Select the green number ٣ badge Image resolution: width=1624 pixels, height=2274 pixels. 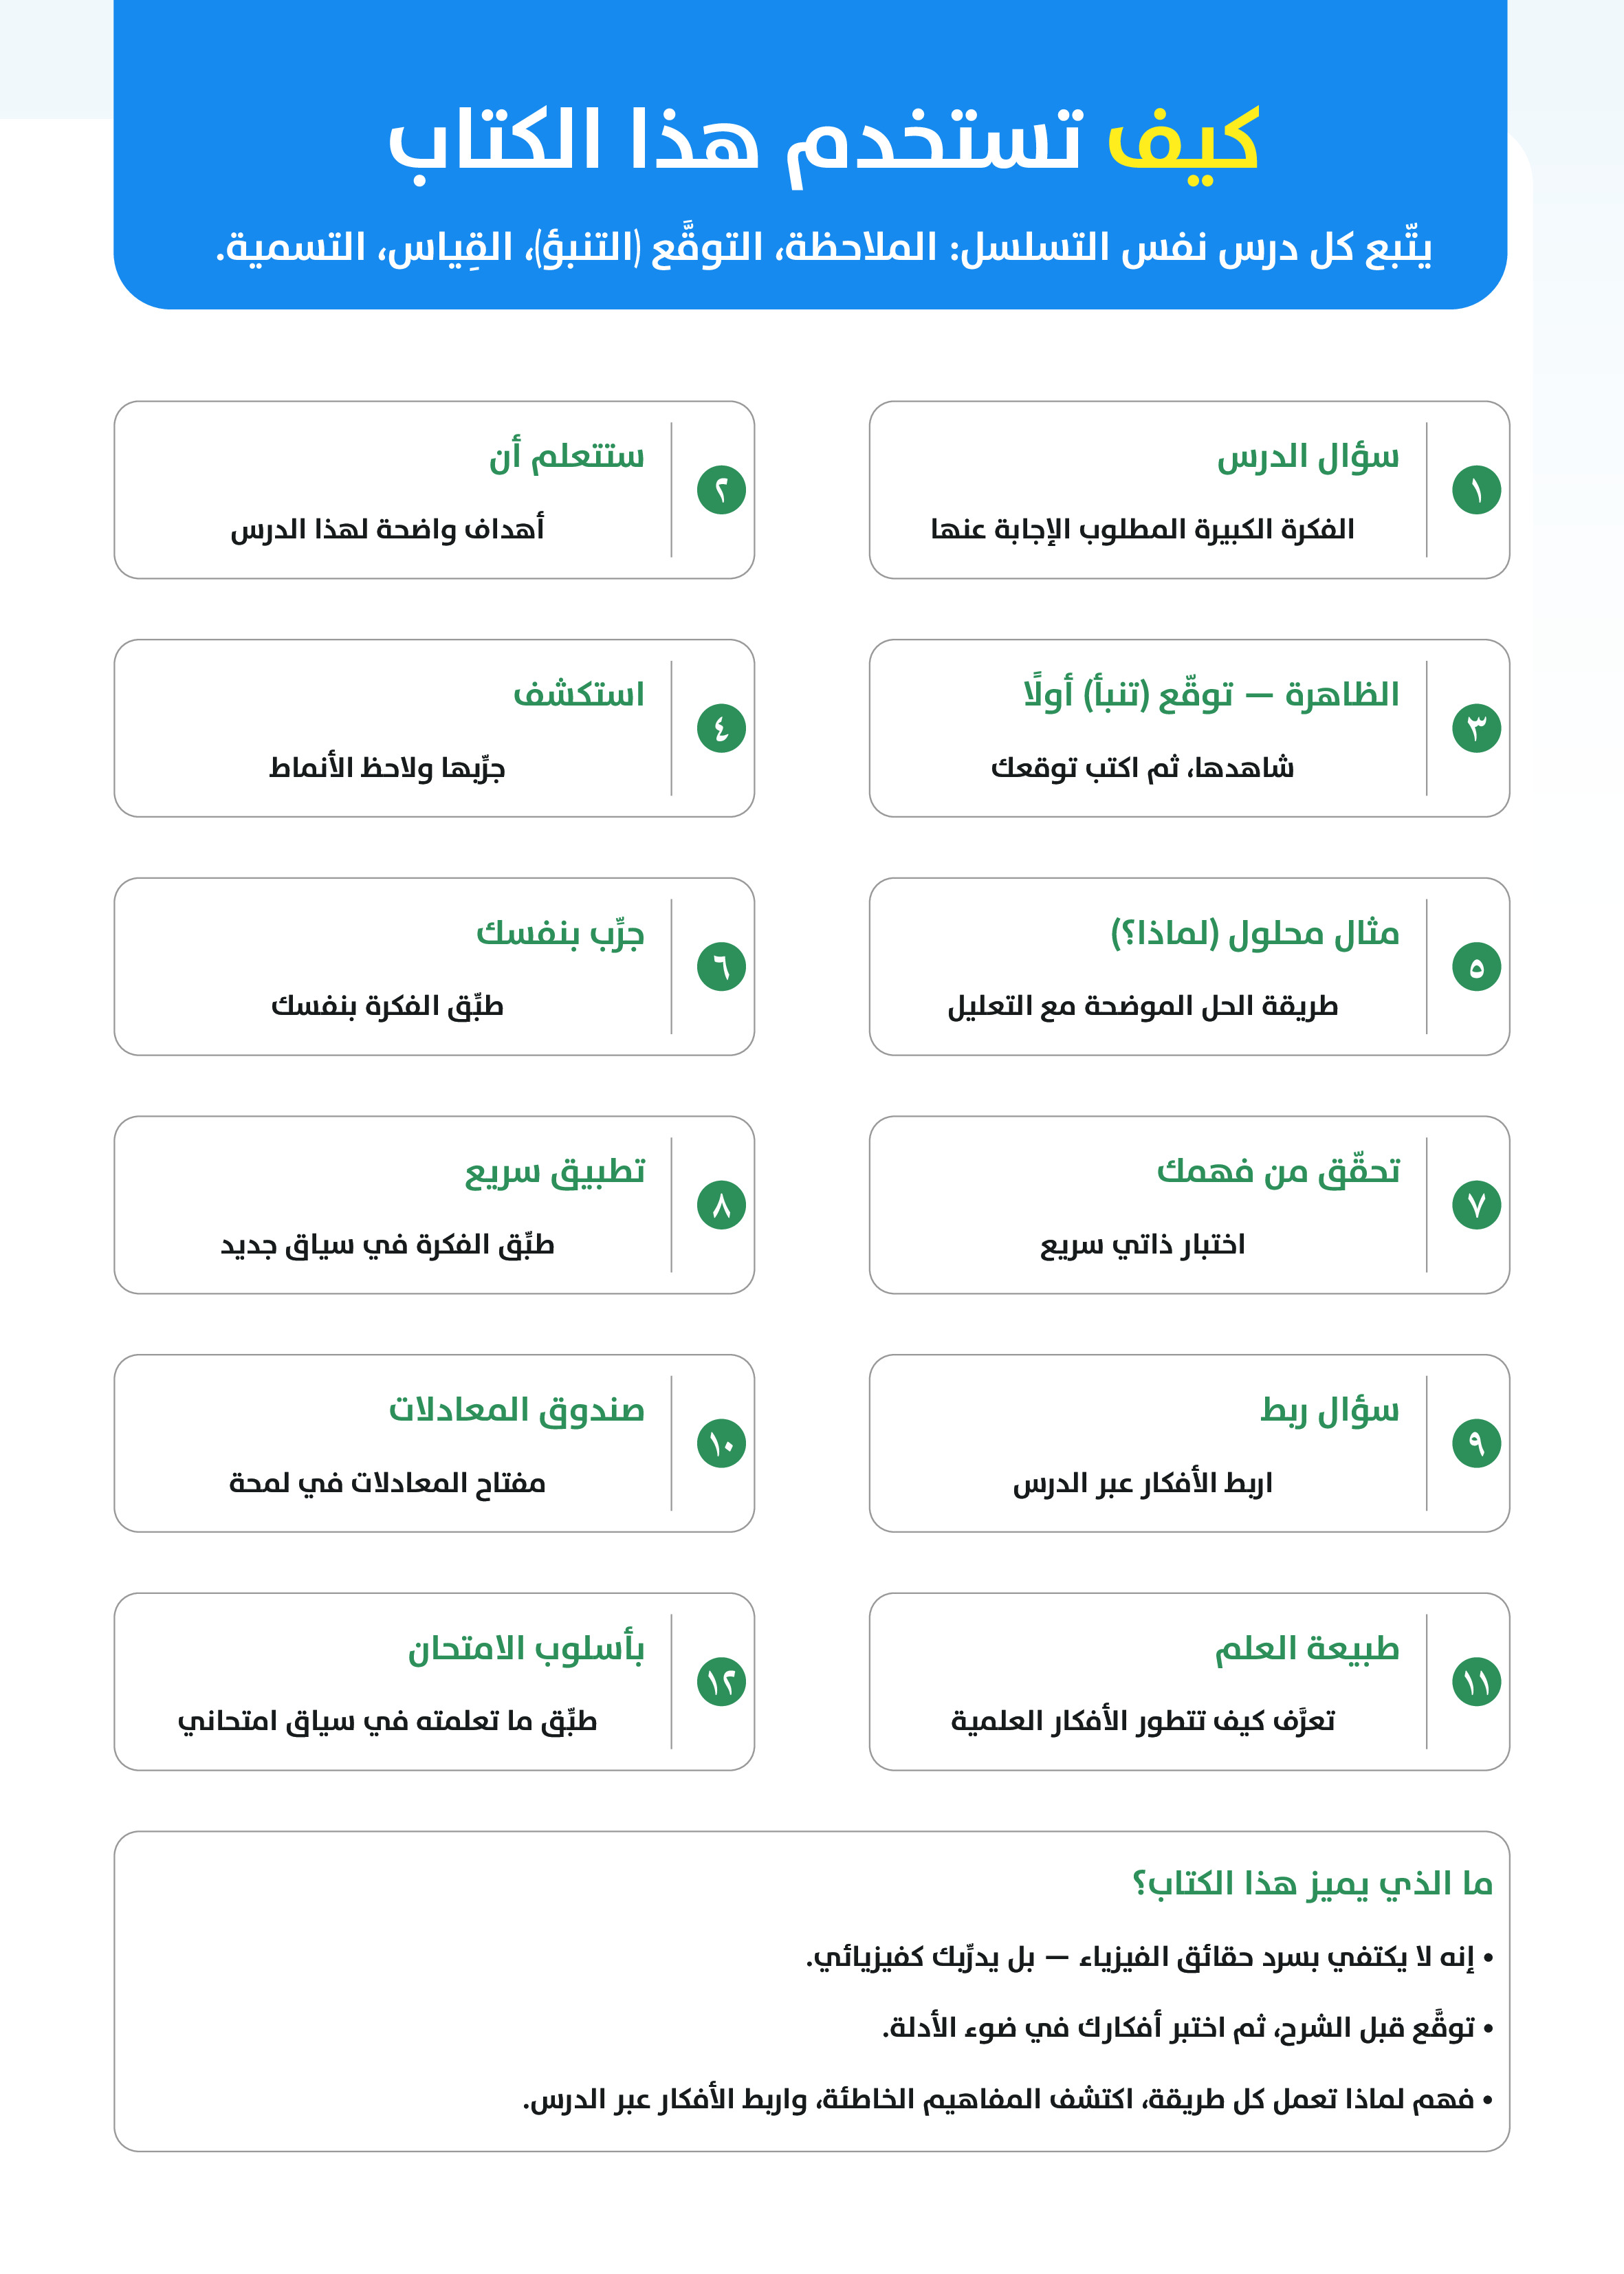1476,728
